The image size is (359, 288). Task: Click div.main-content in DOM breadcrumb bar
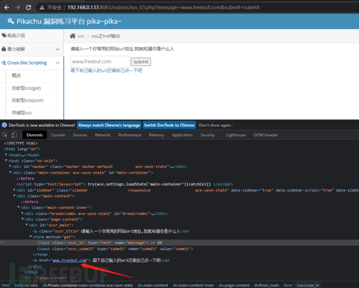click(x=153, y=285)
